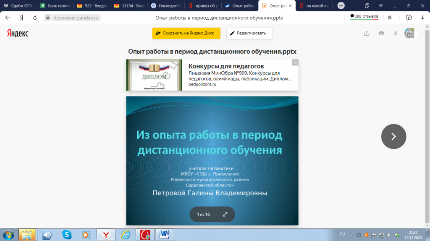430x241 pixels.
Task: Reload the page with the refresh icon
Action: pos(35,18)
